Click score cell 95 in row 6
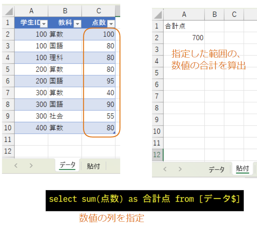The height and width of the screenshot is (227, 257). coord(99,81)
